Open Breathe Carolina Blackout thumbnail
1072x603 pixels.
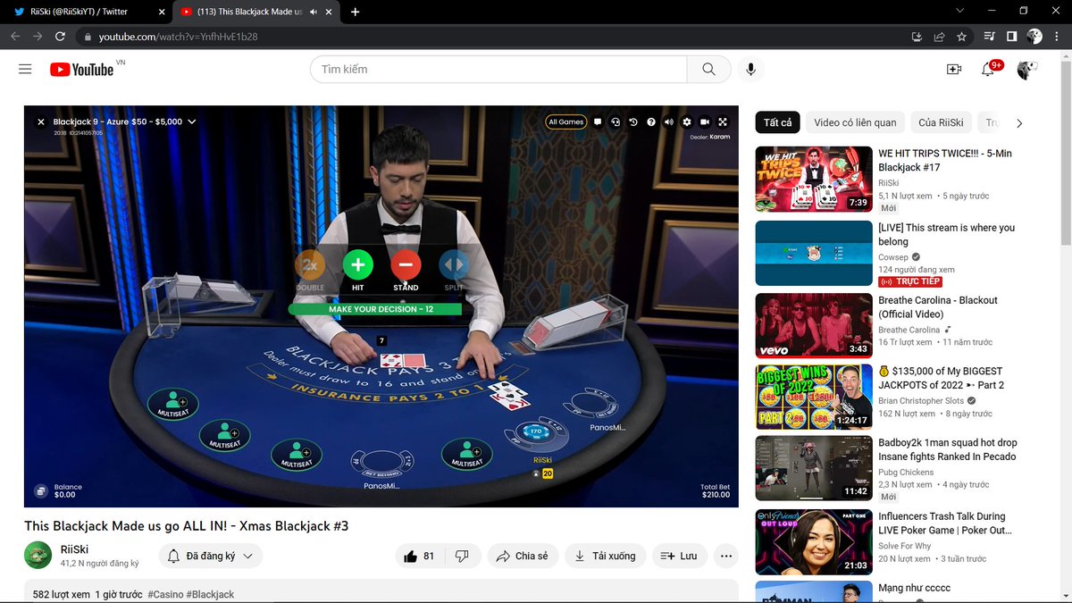(x=813, y=325)
